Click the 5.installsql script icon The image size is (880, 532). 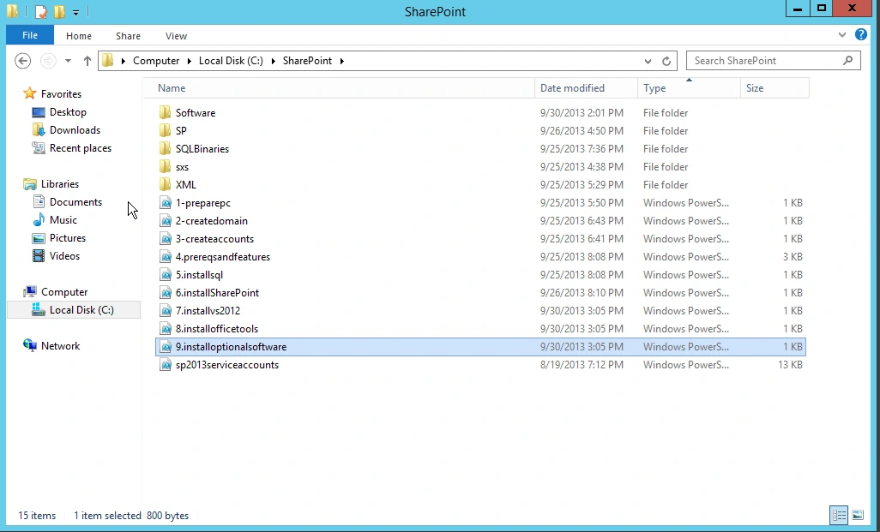[166, 275]
